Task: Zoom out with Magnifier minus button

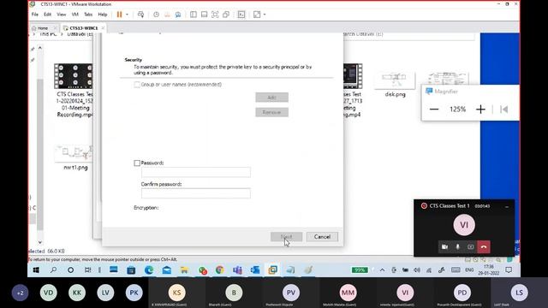Action: 434,110
